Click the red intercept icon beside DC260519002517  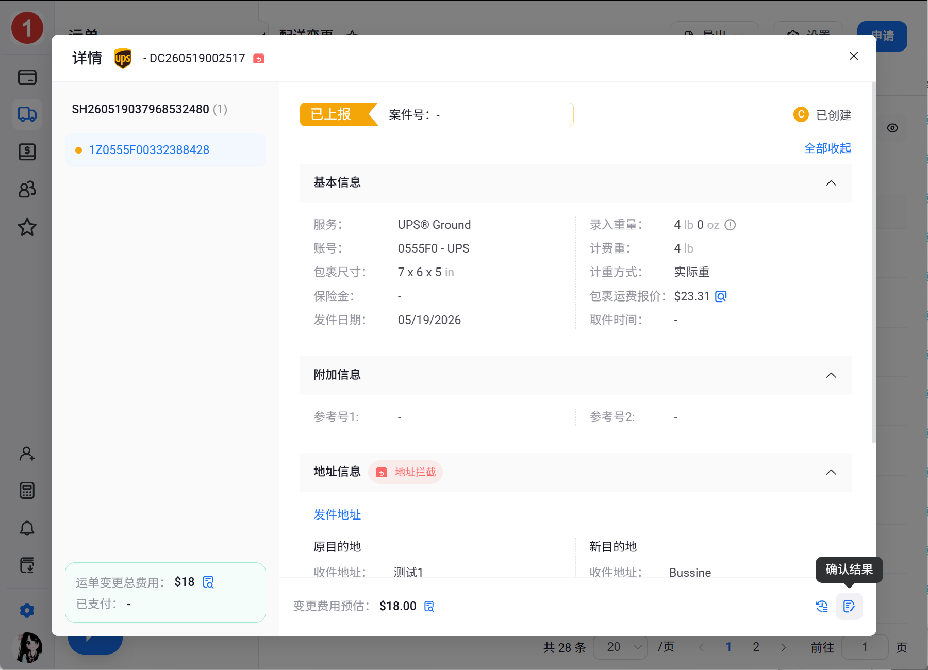tap(259, 59)
